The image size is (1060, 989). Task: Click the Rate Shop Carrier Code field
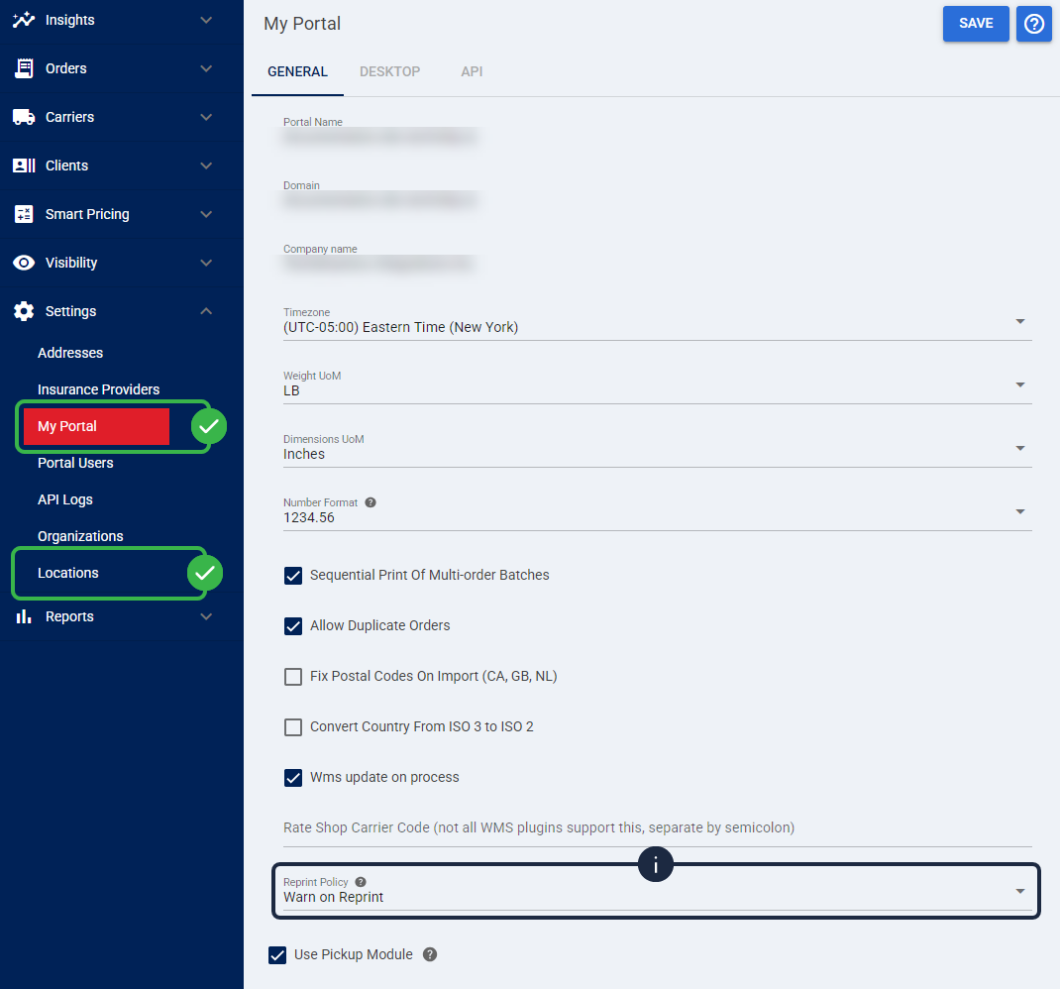pos(657,828)
